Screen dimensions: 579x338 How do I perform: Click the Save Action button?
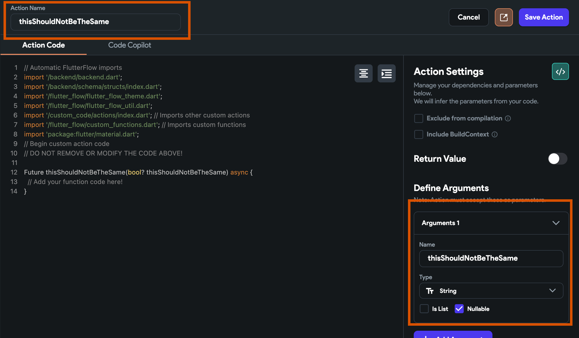click(x=544, y=17)
